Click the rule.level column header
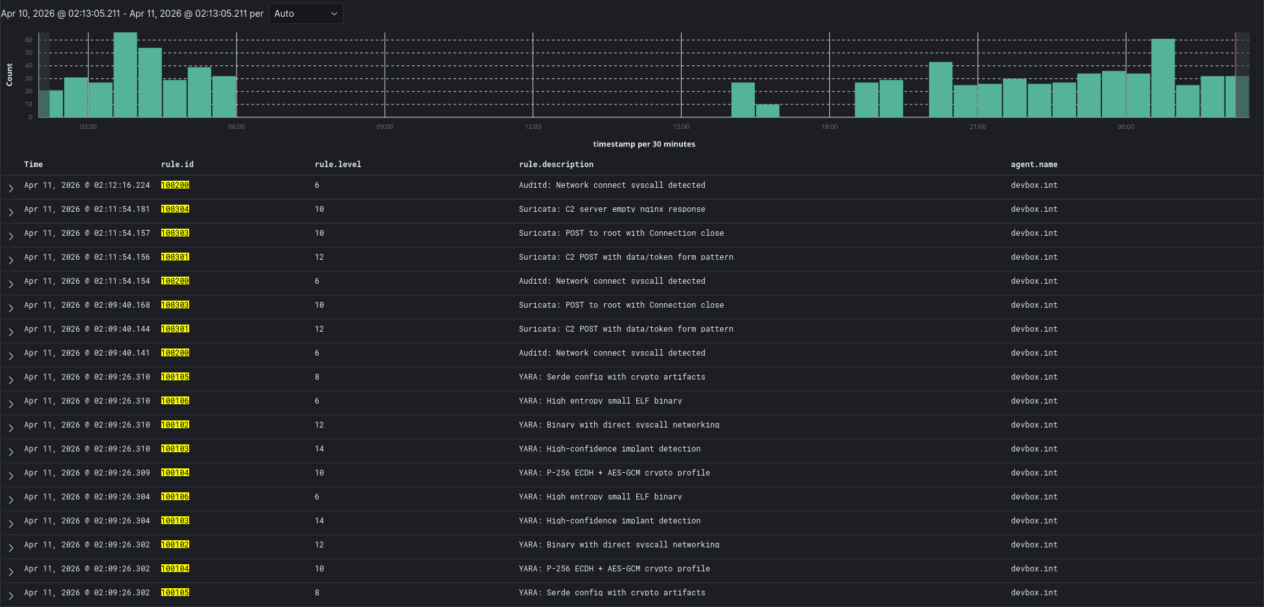 point(338,164)
